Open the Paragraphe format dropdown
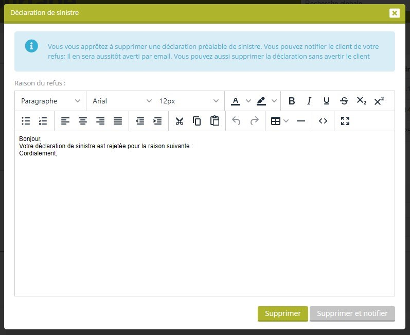Image resolution: width=410 pixels, height=335 pixels. [50, 101]
